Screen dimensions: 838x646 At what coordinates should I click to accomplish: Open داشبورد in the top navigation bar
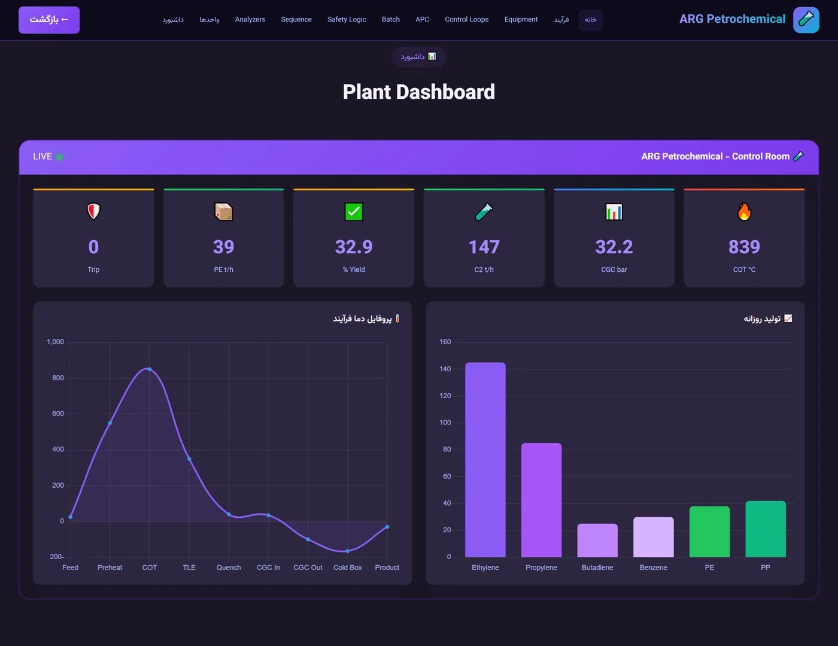pyautogui.click(x=173, y=20)
